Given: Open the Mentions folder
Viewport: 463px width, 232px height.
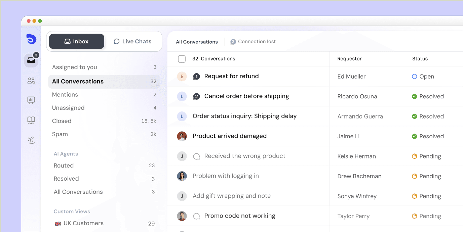Looking at the screenshot, I should coord(65,94).
